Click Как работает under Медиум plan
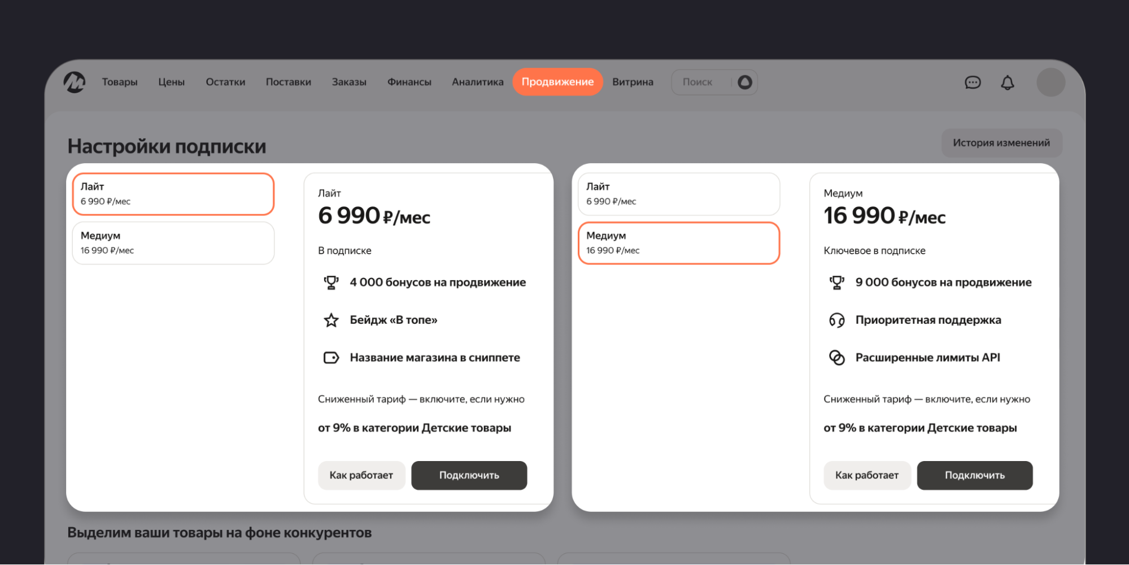The width and height of the screenshot is (1129, 565). (866, 475)
